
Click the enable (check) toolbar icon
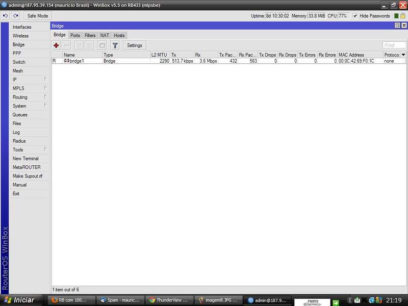pyautogui.click(x=79, y=45)
